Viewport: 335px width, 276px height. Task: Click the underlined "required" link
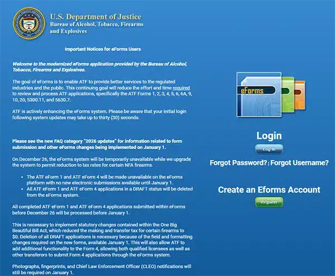tap(181, 88)
